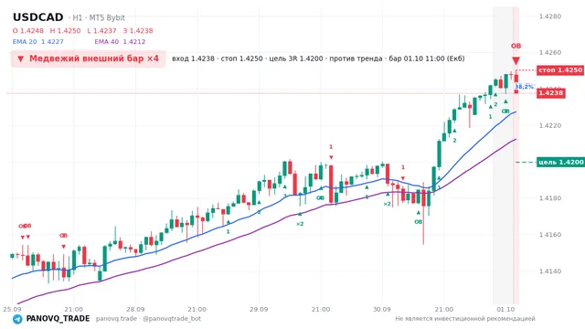Click the '25.09' date axis label
Image resolution: width=585 pixels, height=329 pixels.
click(x=12, y=310)
